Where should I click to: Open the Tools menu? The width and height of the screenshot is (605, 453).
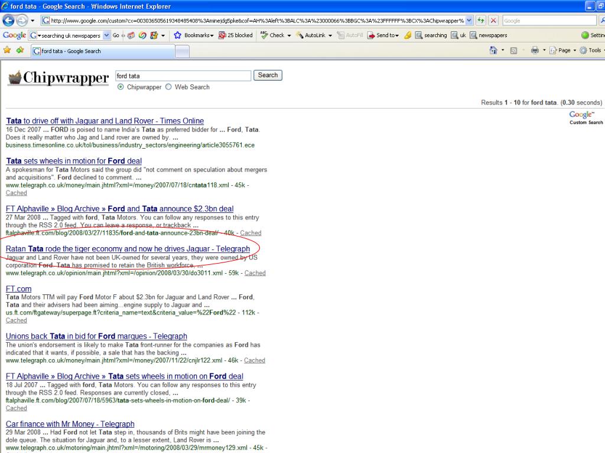point(591,50)
